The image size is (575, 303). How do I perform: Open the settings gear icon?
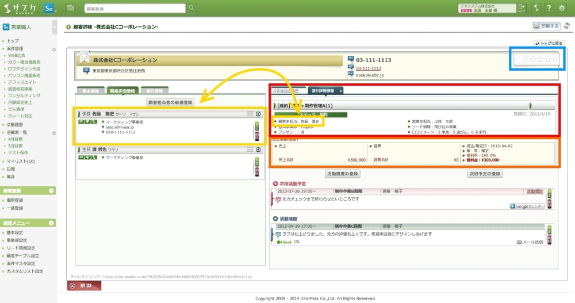pos(561,9)
